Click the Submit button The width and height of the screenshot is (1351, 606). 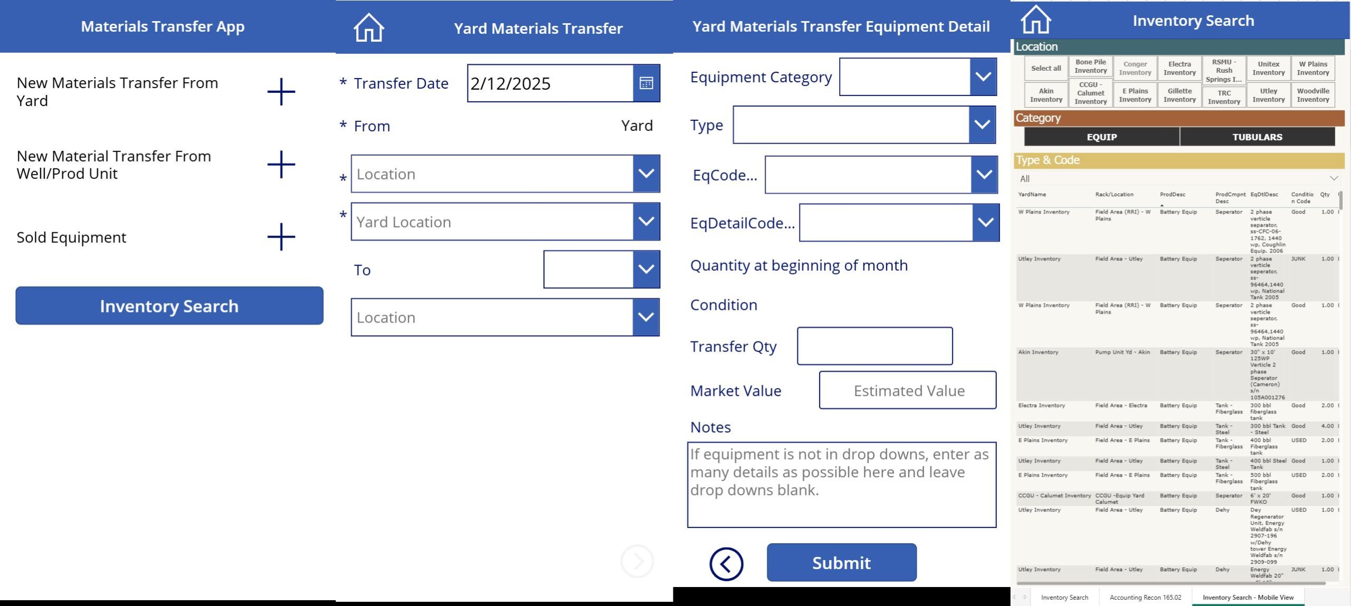click(841, 563)
